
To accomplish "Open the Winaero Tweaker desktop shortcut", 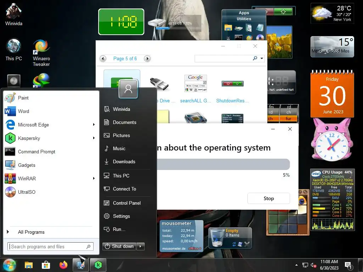I will click(x=41, y=53).
